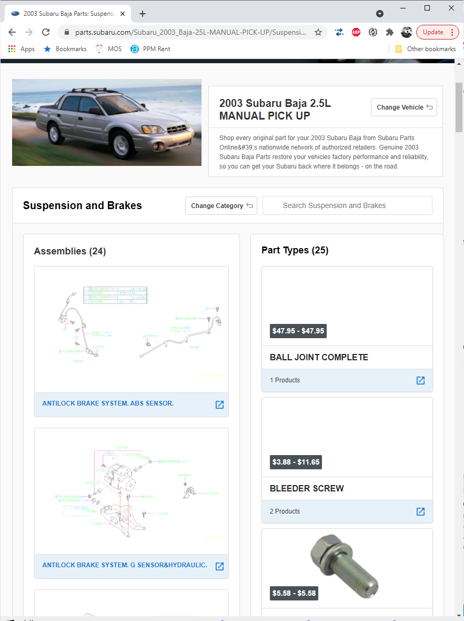View the site lock security info

coord(67,33)
